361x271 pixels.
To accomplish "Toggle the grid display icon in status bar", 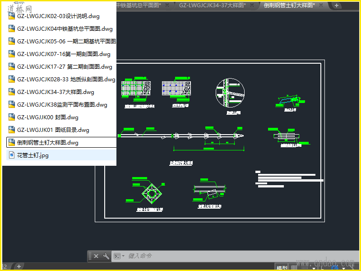I will tap(294, 268).
